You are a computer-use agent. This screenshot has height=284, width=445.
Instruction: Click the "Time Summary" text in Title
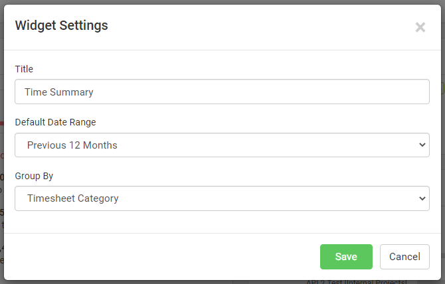[x=59, y=92]
